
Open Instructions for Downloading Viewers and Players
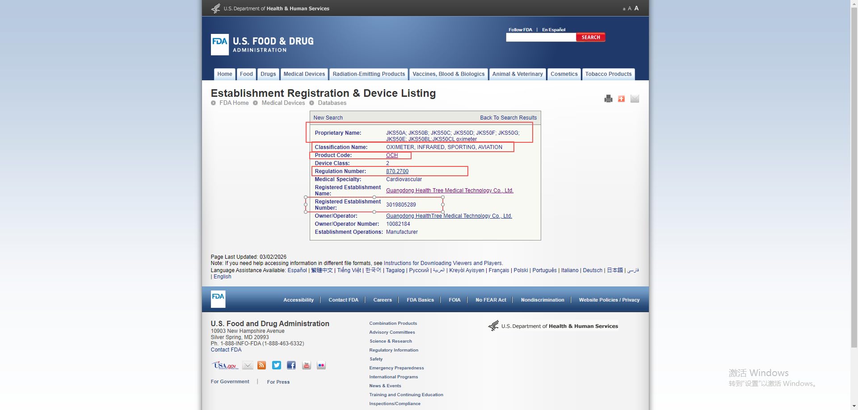click(443, 263)
